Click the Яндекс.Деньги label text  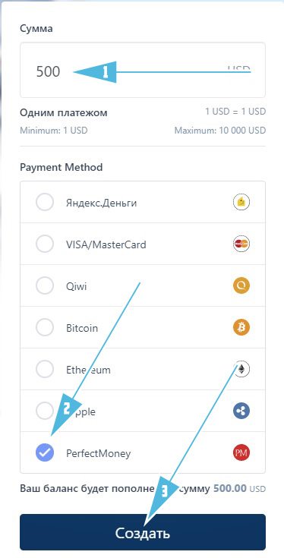point(102,203)
